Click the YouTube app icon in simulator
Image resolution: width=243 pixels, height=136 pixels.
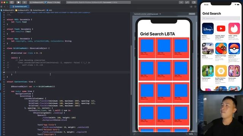point(221,29)
